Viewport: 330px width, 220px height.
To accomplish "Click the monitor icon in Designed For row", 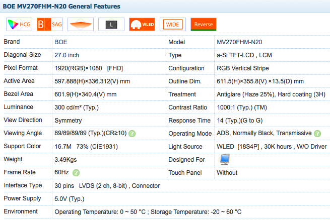I will coord(225,159).
